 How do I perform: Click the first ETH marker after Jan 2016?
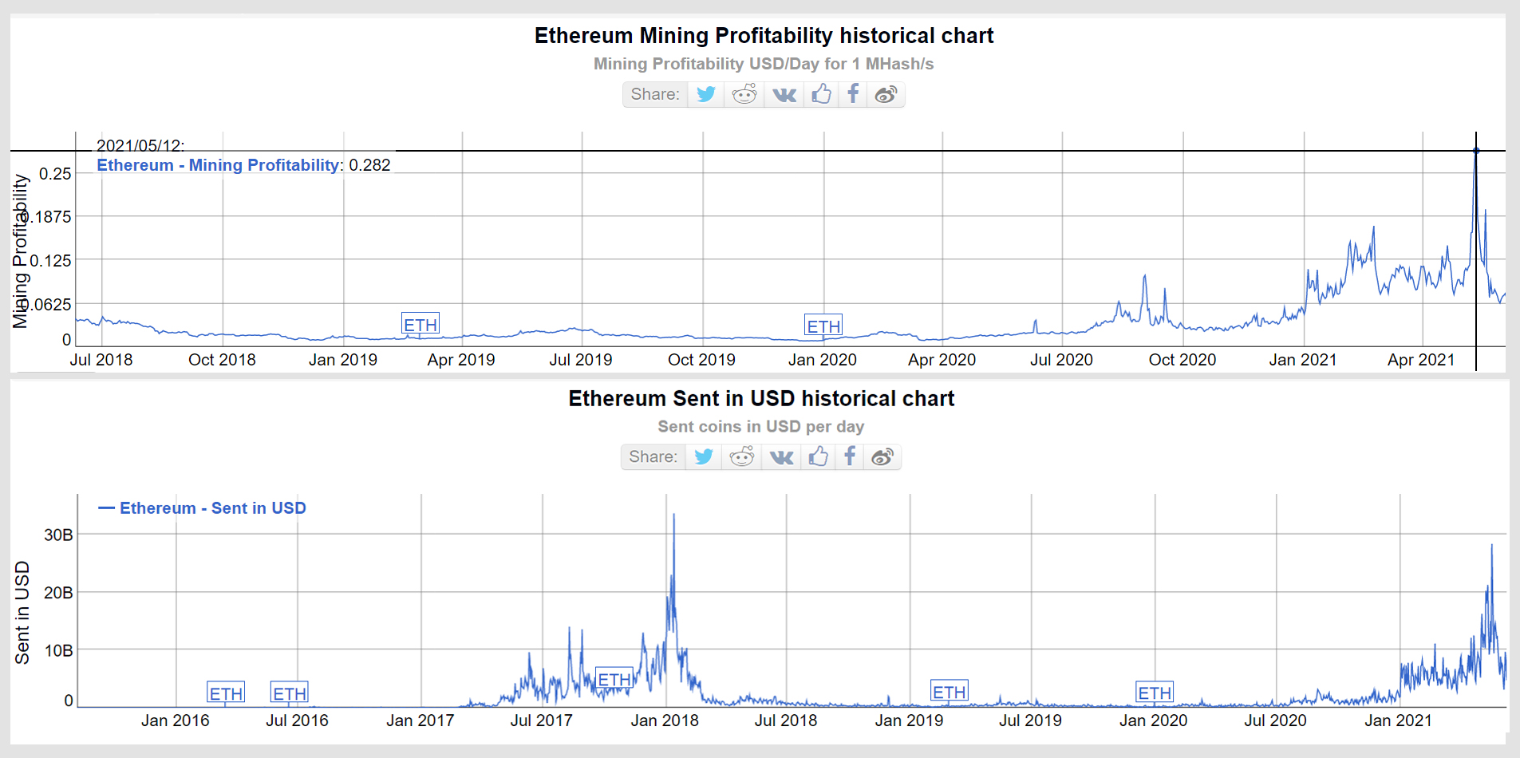coord(226,693)
